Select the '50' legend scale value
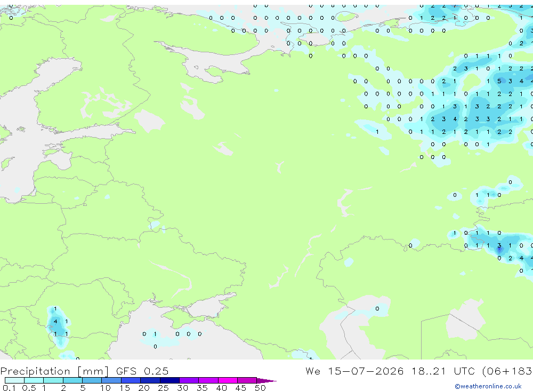Screen dimensions: 533x391 (x=260, y=388)
